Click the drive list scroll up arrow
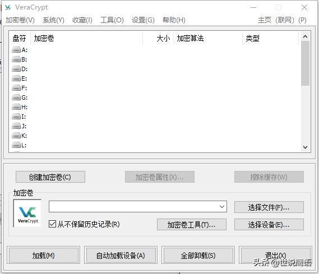Screen dimensions: 319x274 click(305, 36)
